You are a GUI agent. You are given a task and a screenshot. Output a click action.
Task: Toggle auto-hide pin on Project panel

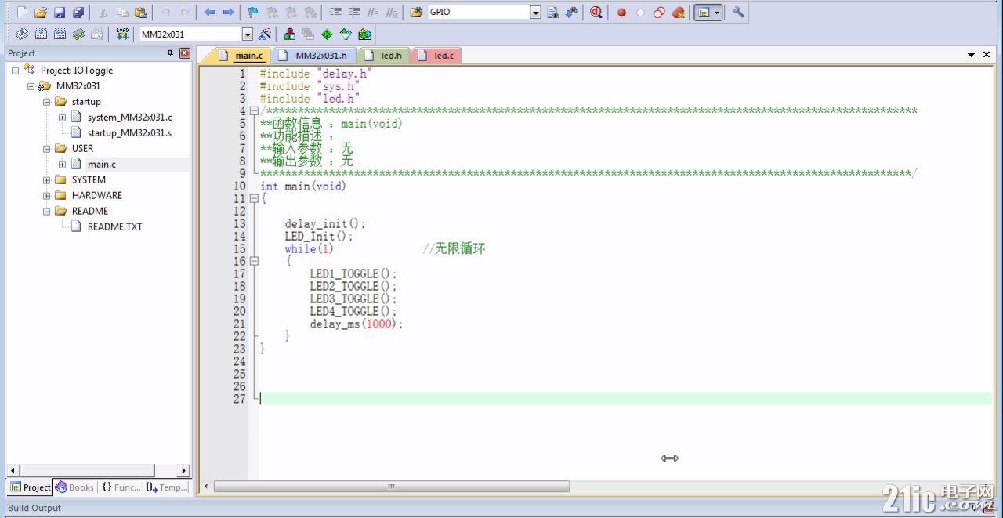(171, 53)
